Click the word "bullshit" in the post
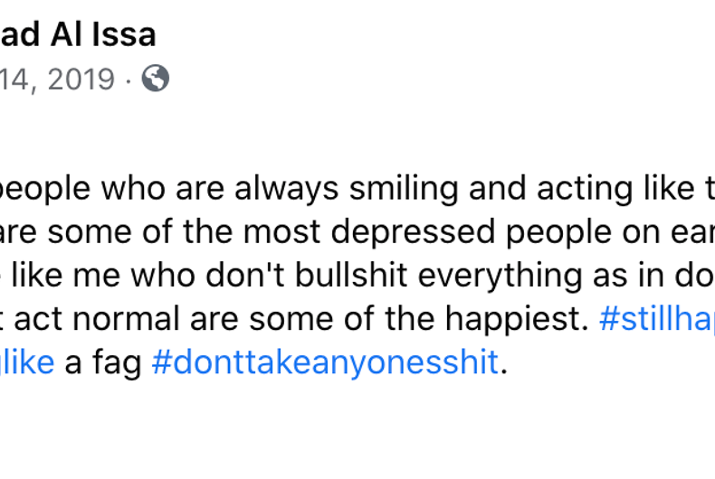The height and width of the screenshot is (479, 715). [351, 276]
